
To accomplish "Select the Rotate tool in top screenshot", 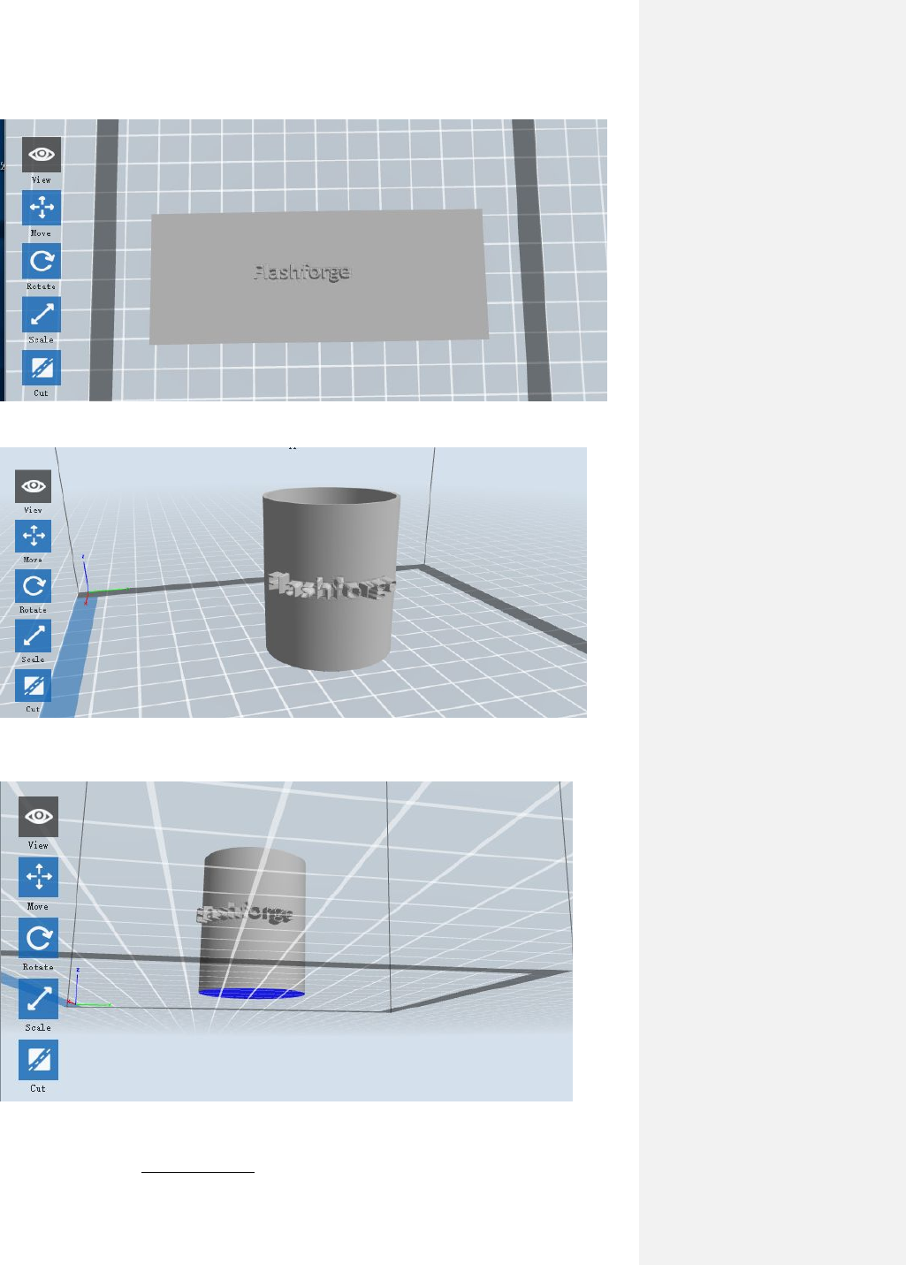I will [42, 262].
